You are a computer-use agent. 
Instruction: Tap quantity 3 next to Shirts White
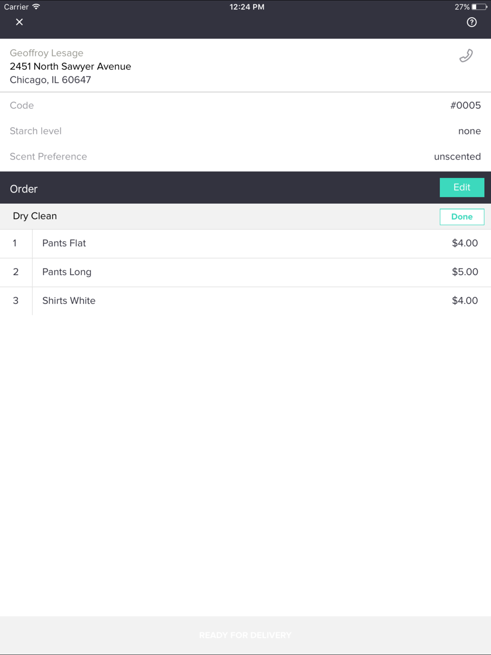(16, 301)
